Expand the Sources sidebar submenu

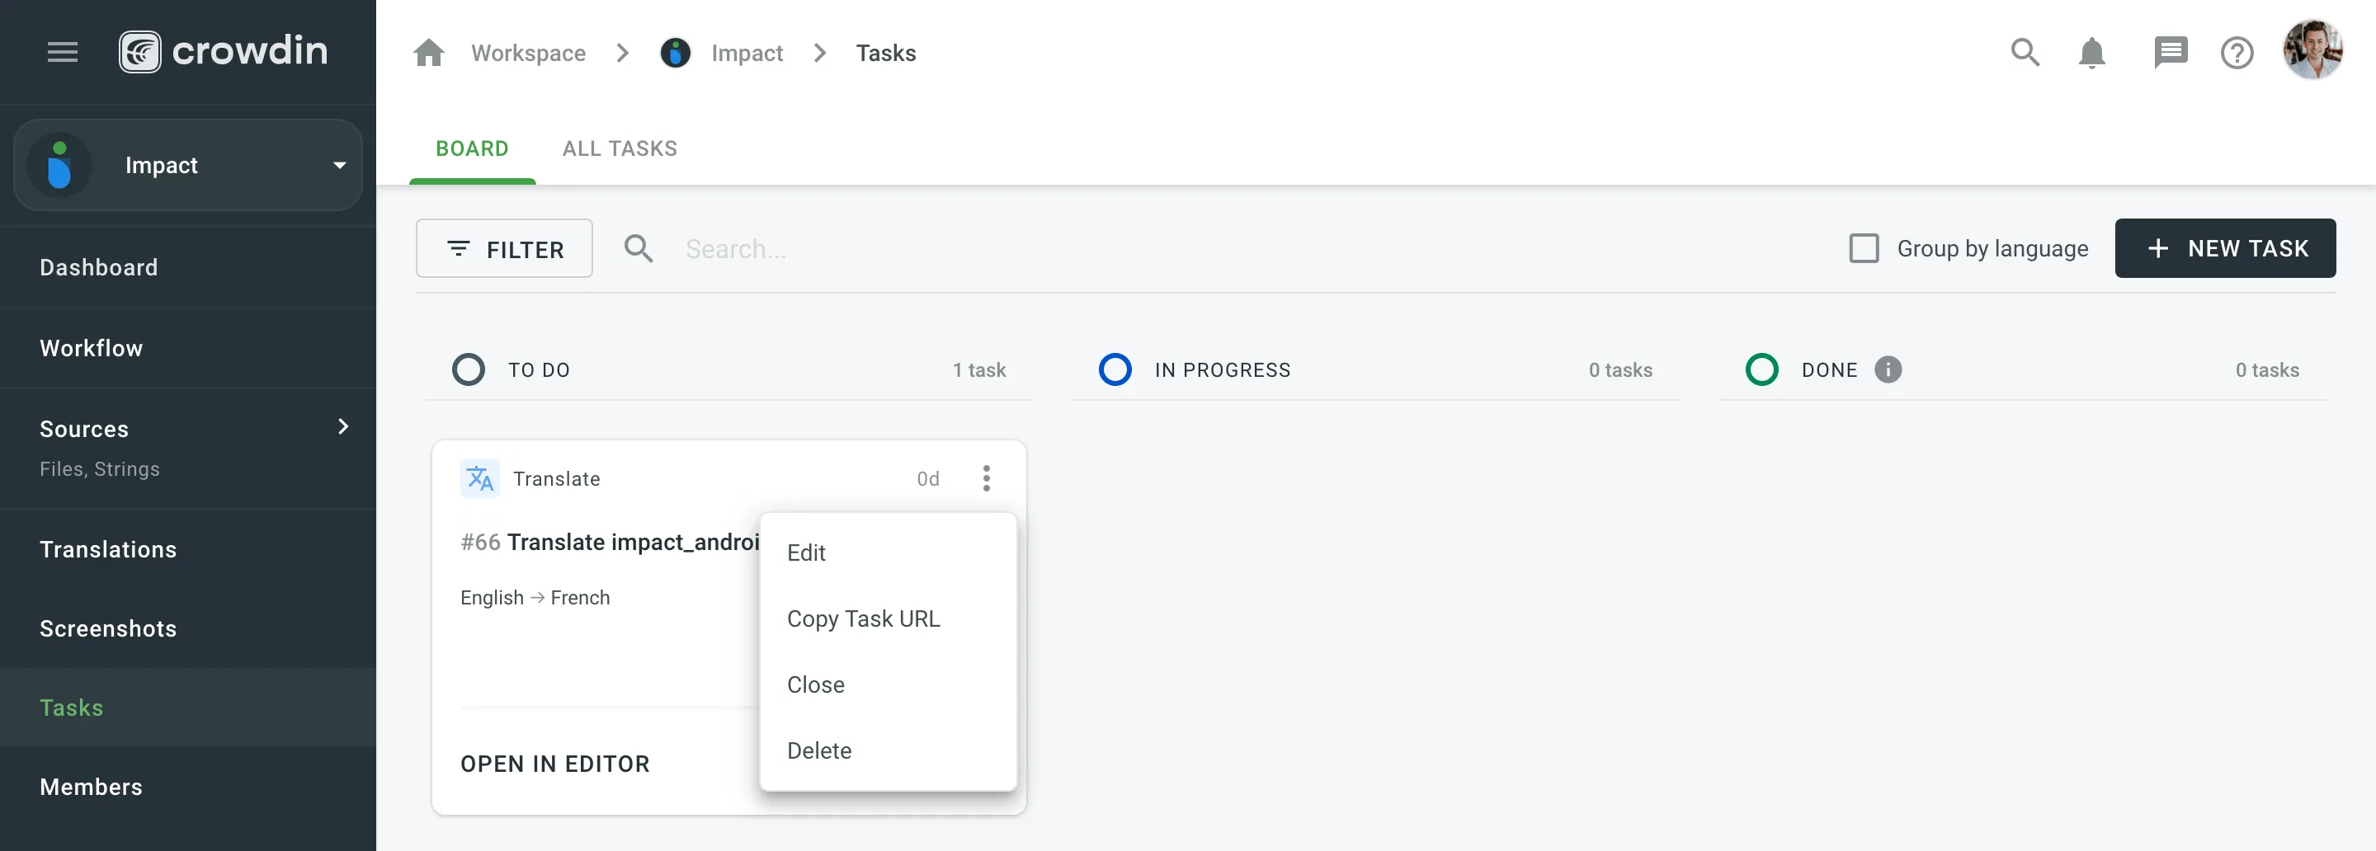(x=343, y=427)
